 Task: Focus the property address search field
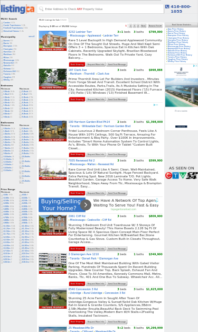(x=100, y=9)
